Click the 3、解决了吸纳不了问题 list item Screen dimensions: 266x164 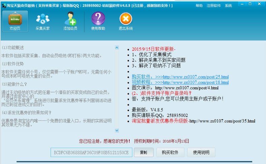coord(156,66)
